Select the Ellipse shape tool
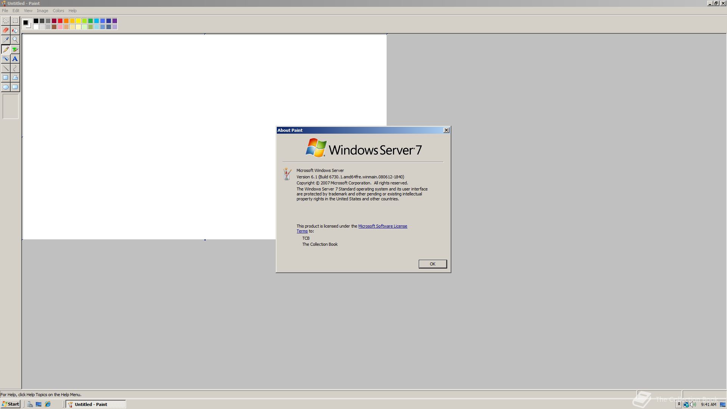Viewport: 727px width, 409px height. pos(6,87)
